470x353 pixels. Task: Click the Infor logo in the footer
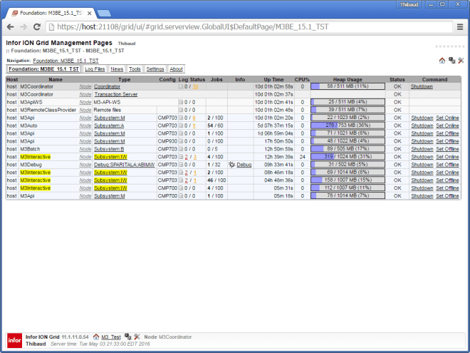(14, 339)
